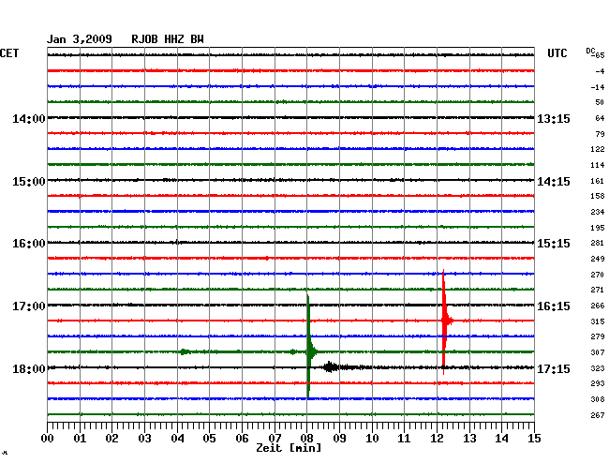Select DC offset value 195
The image size is (609, 463).
point(598,228)
